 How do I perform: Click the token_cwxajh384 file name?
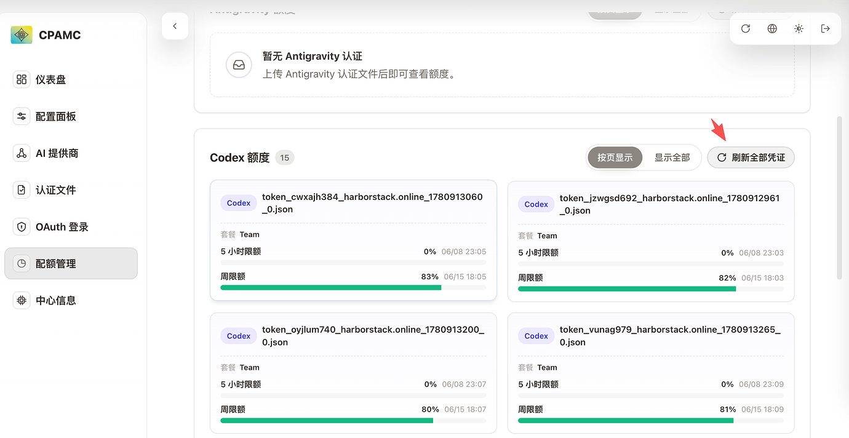click(x=372, y=203)
